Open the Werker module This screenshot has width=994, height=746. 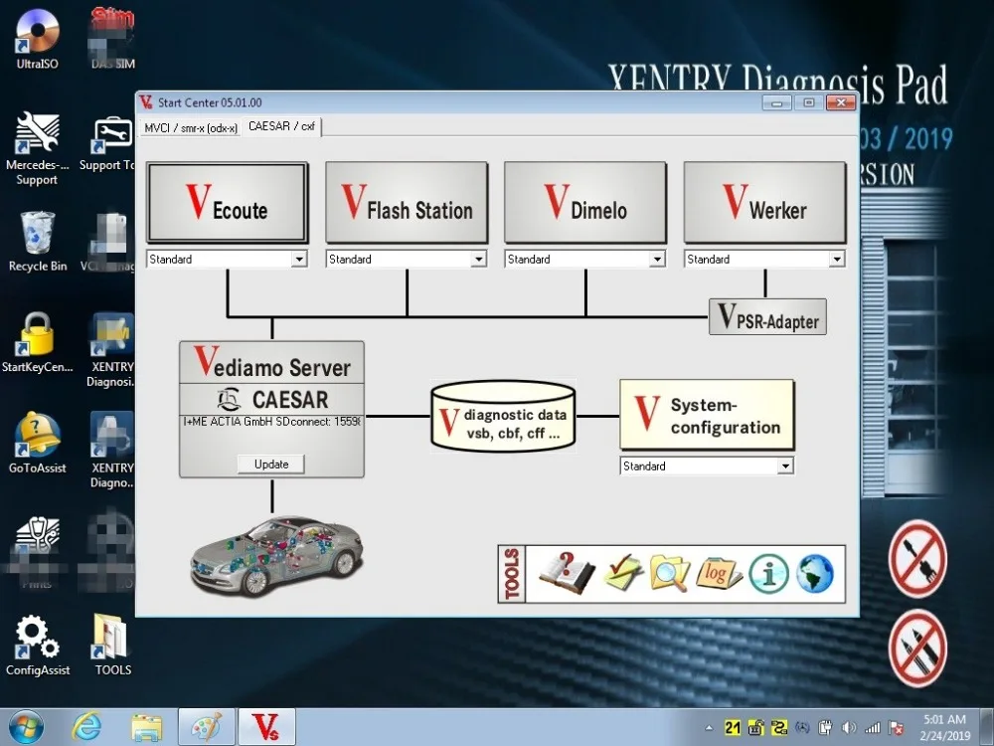click(x=764, y=202)
